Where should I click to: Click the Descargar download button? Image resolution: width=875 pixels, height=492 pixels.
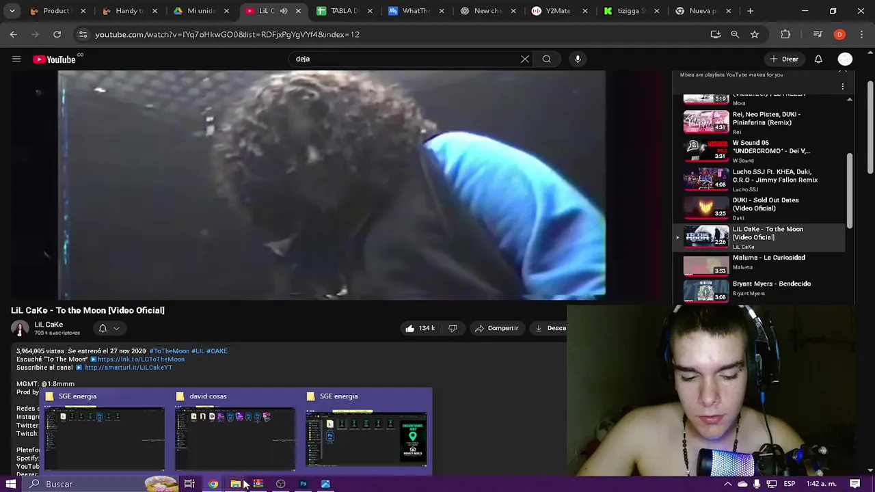click(551, 328)
